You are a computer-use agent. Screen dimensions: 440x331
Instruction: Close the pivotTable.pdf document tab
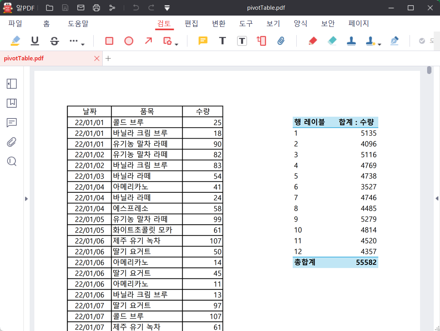pos(97,58)
